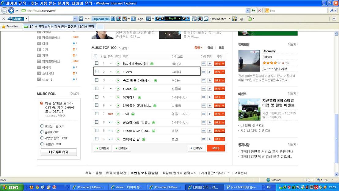This screenshot has width=339, height=191.
Task: Open the video icon beside Bad Girl Good Girl
Action: tap(152, 63)
